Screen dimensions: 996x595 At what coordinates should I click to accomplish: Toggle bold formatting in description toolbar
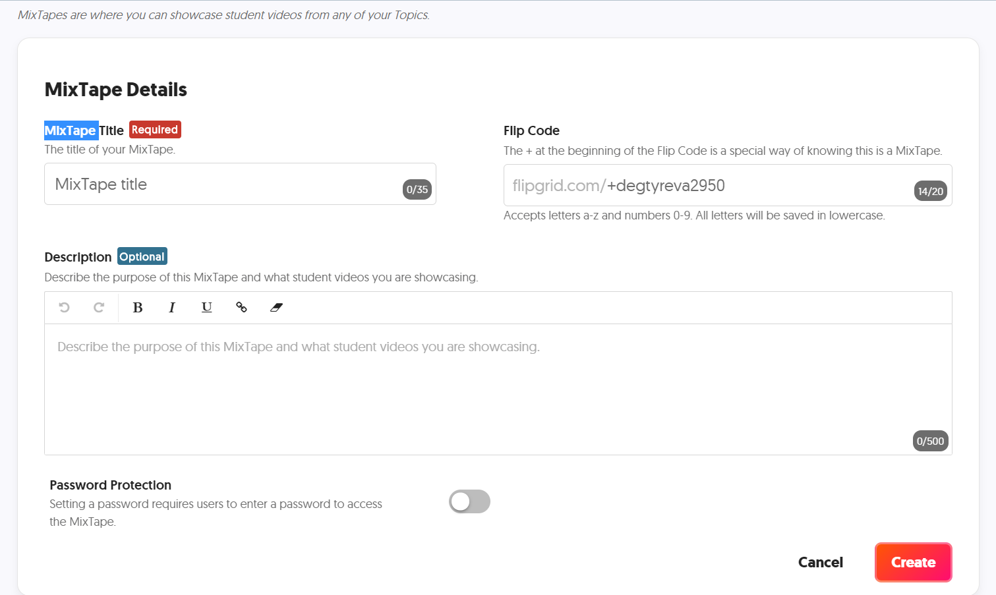[138, 307]
